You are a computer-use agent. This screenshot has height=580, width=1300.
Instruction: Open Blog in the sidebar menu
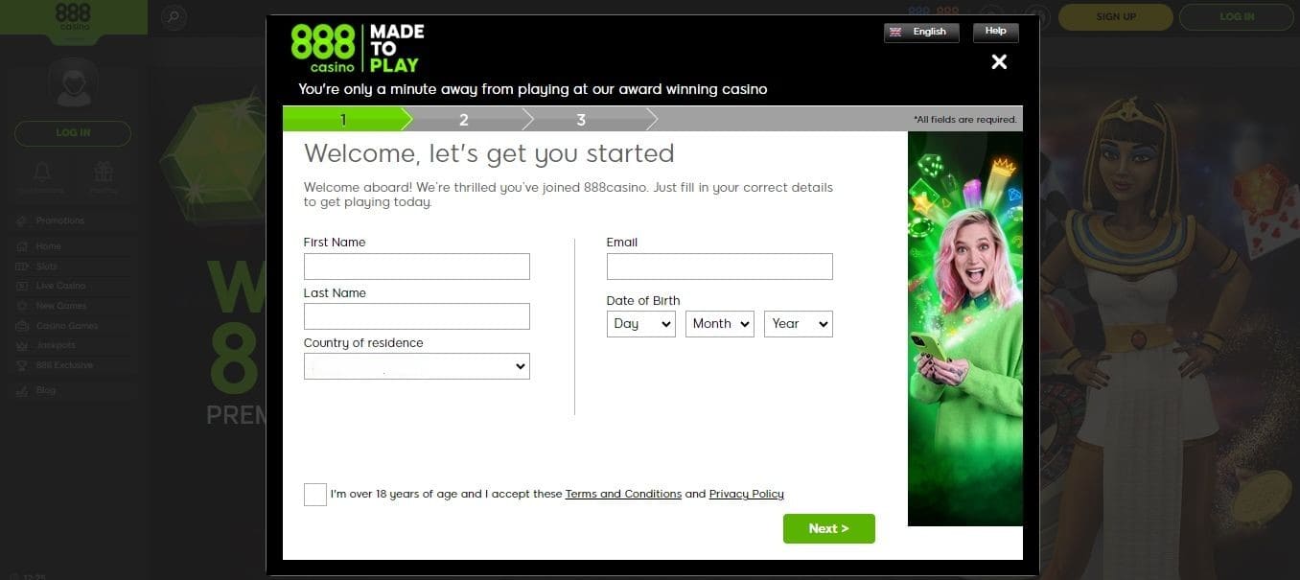(x=46, y=391)
